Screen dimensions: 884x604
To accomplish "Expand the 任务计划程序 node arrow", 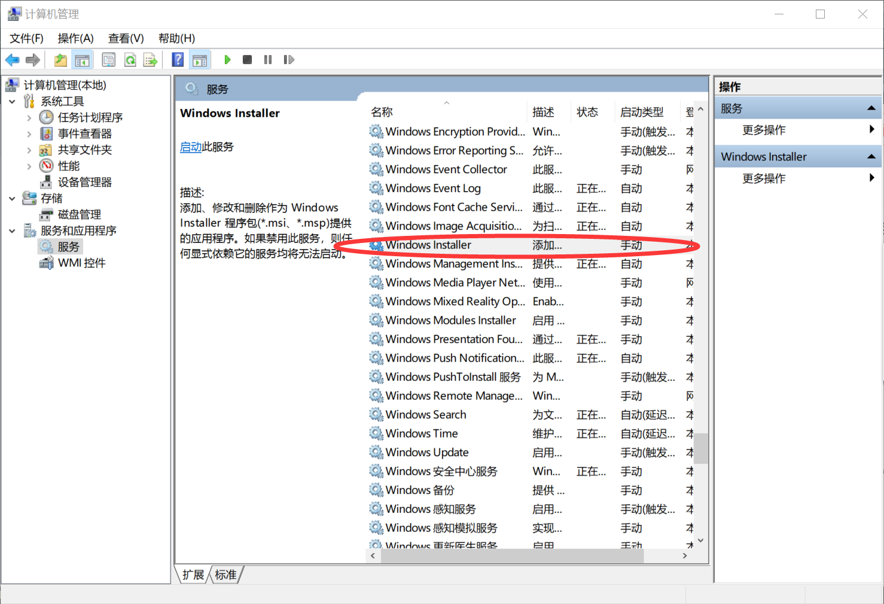I will [29, 117].
